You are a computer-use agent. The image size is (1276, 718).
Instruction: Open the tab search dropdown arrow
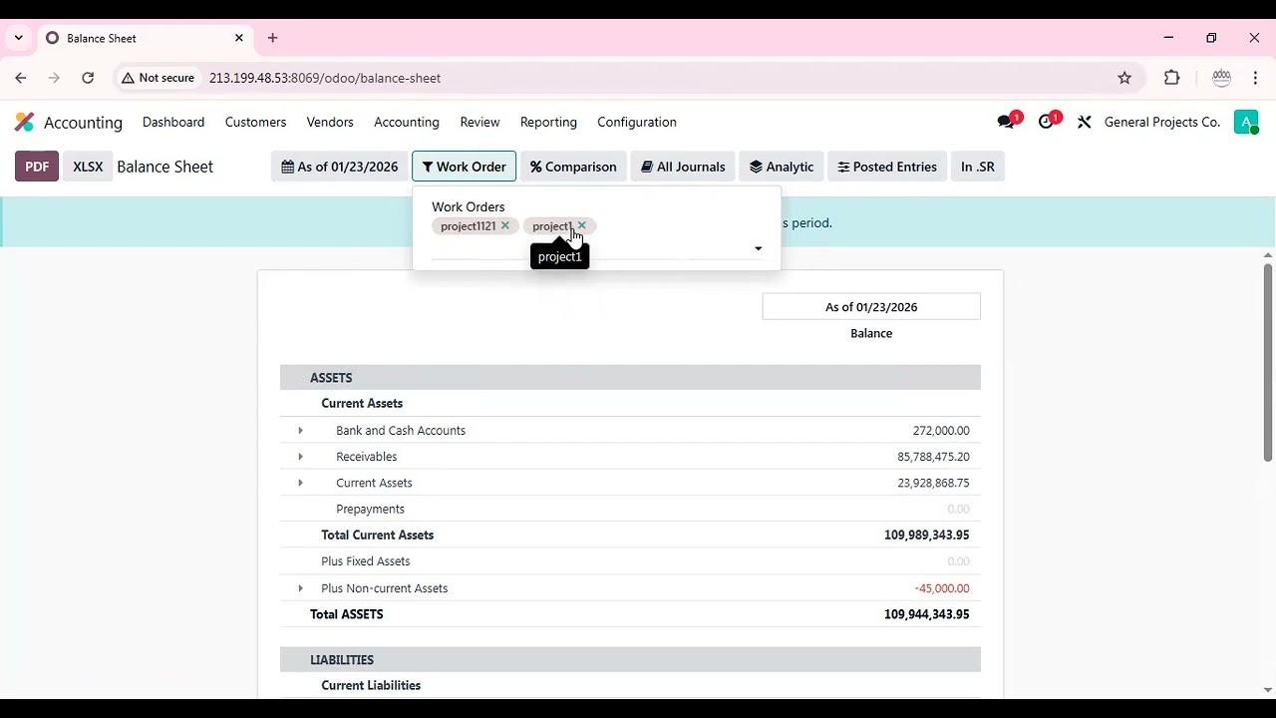pos(18,38)
